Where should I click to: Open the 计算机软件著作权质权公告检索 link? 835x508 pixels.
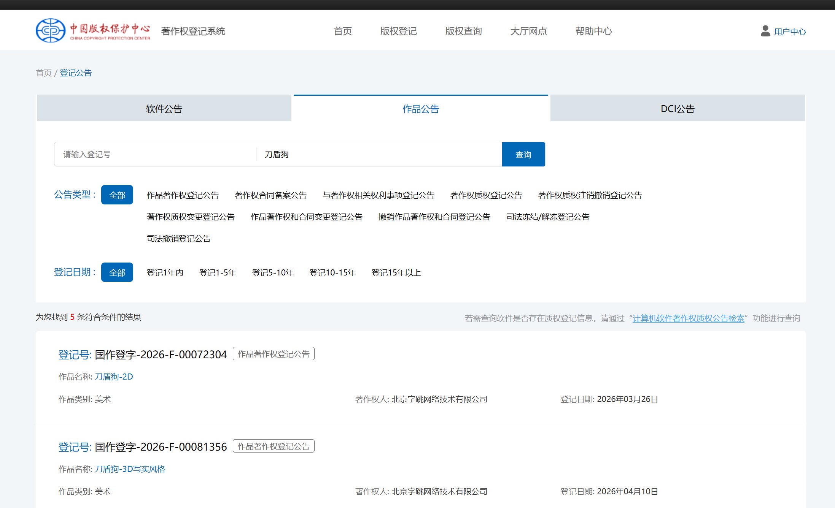[x=688, y=318]
